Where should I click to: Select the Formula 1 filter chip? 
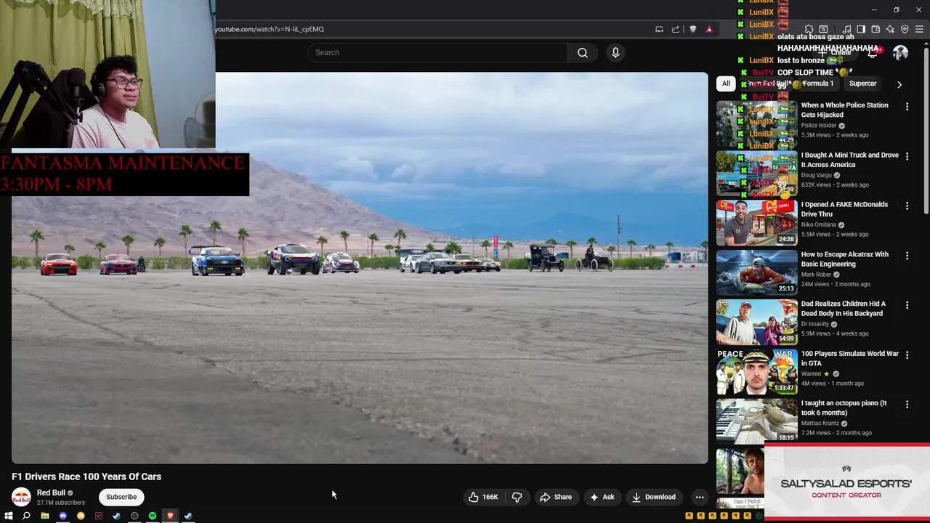click(x=817, y=84)
